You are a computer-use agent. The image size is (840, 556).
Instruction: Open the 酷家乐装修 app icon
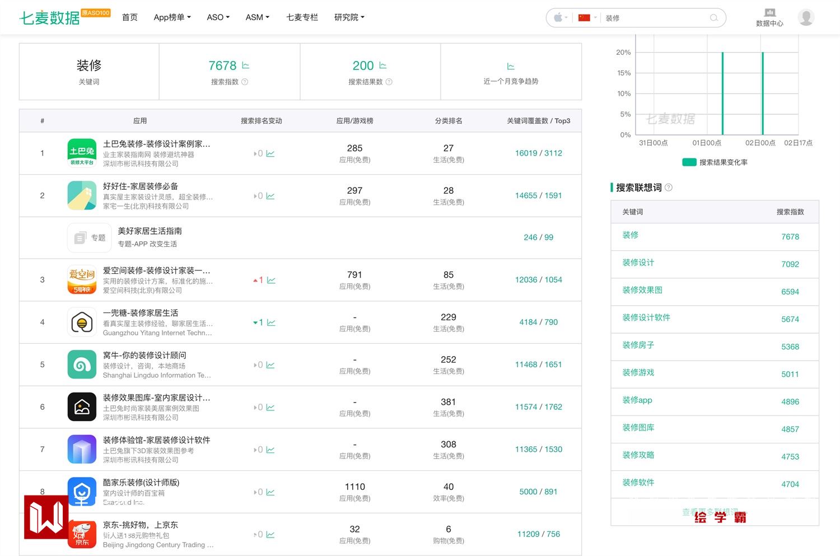pyautogui.click(x=82, y=492)
